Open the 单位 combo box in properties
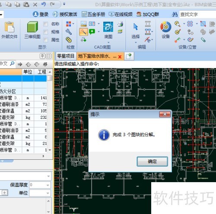 [40, 193]
